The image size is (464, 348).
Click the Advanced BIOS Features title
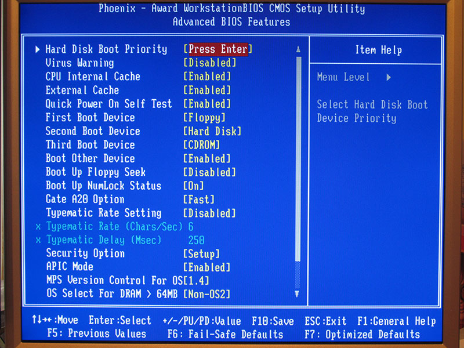coord(231,21)
